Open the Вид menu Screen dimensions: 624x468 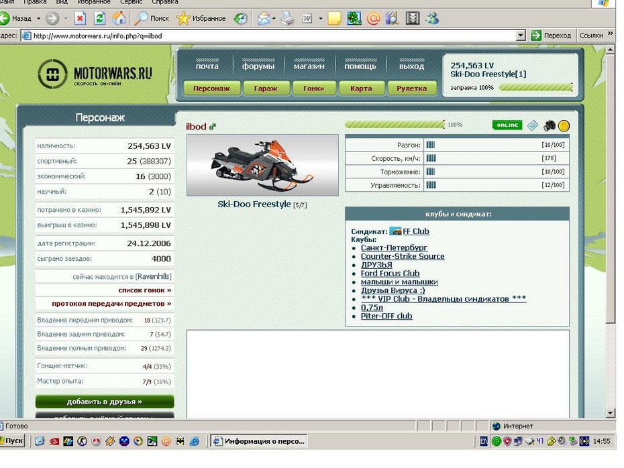click(x=61, y=2)
